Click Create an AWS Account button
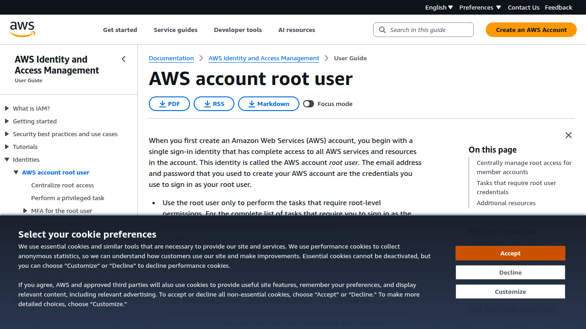Screen dimensions: 586x329 531,30
